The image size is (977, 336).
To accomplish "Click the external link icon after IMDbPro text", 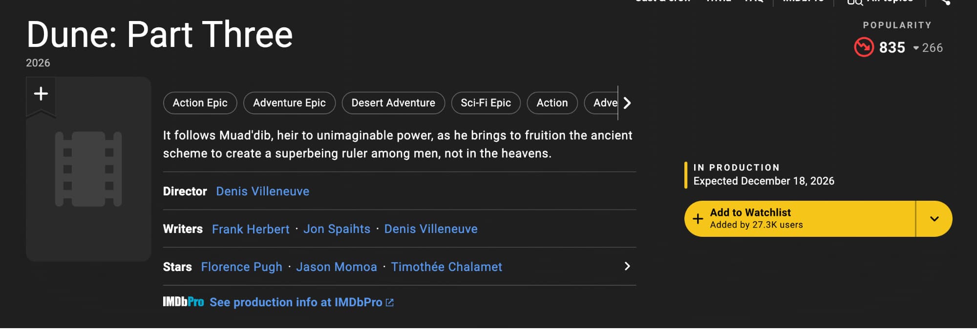I will (390, 303).
